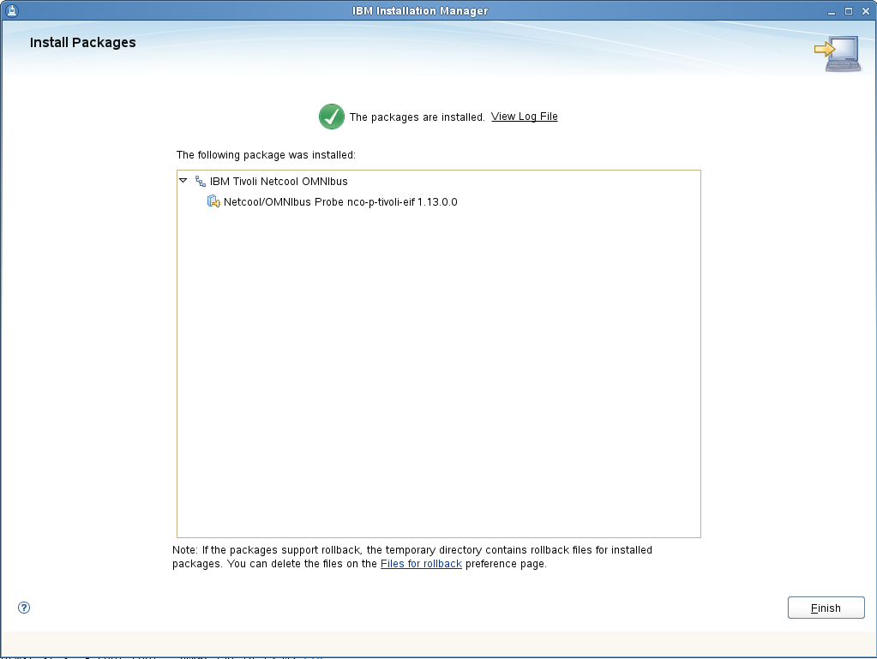This screenshot has width=877, height=659.
Task: Click the Finish button
Action: tap(826, 608)
